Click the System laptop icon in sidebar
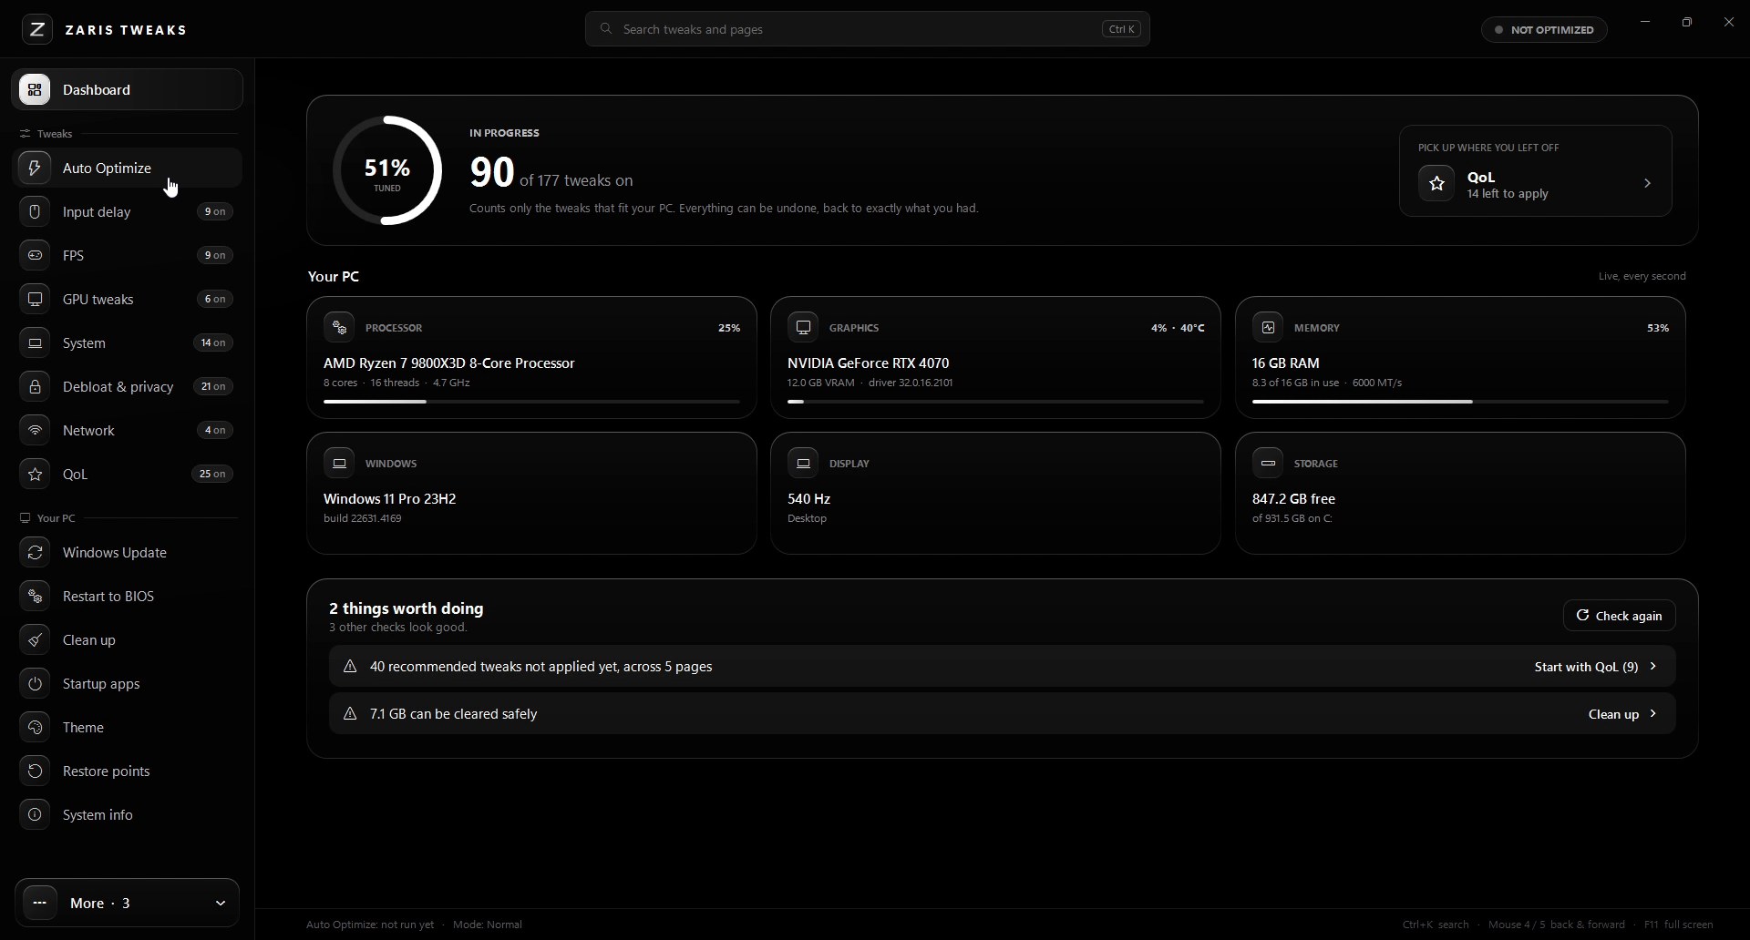Screen dimensions: 1750x940 [x=35, y=343]
